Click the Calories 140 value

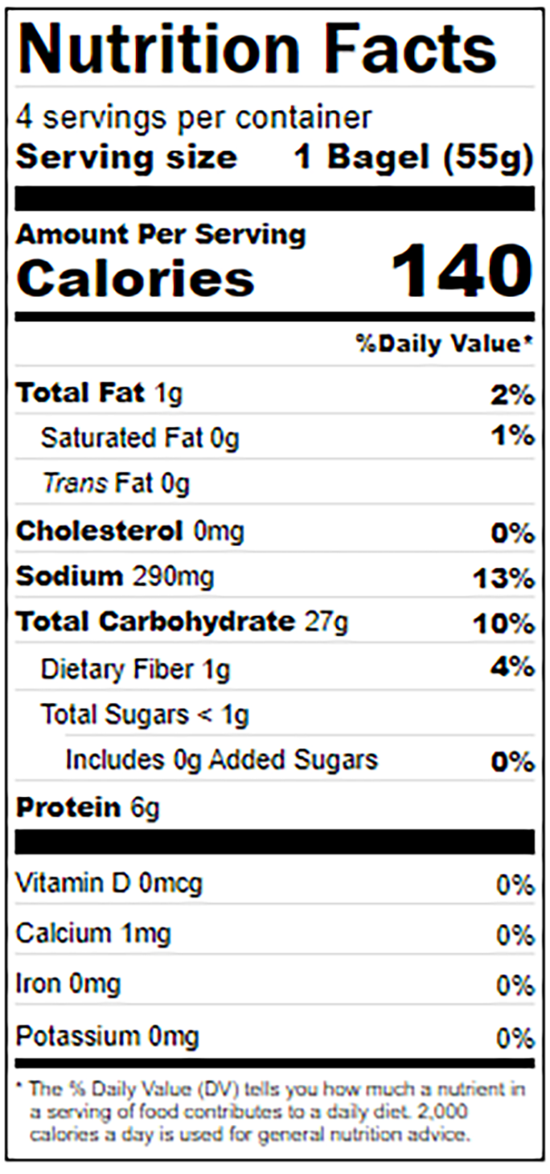(462, 272)
